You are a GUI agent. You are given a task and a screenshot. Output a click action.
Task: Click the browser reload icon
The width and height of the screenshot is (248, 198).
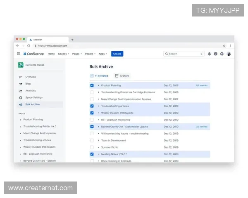point(29,46)
